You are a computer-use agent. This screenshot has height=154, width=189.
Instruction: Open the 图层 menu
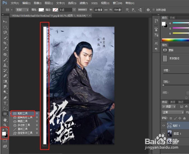click(x=49, y=3)
